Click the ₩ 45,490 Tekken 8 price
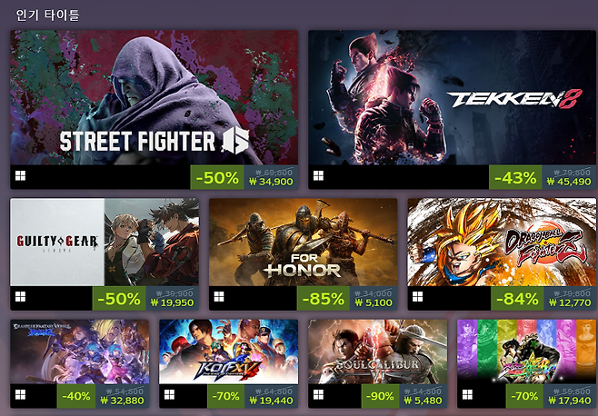The width and height of the screenshot is (598, 416). (569, 182)
